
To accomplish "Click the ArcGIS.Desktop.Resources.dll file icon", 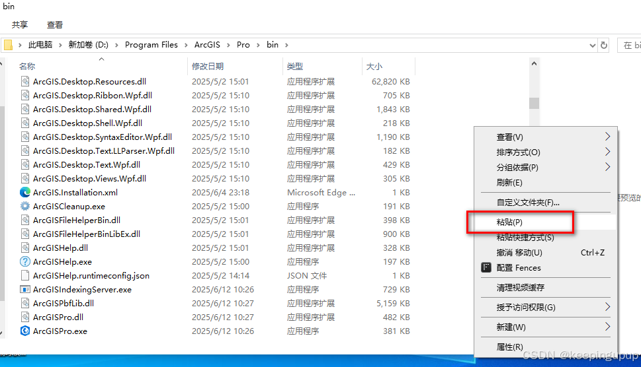I will coord(25,82).
